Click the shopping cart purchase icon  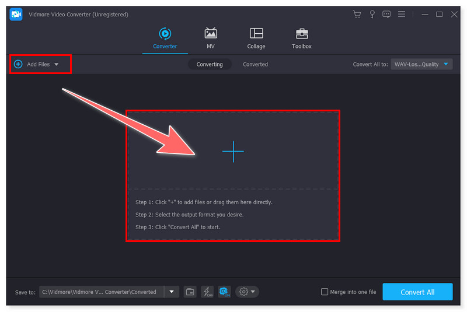click(x=357, y=14)
